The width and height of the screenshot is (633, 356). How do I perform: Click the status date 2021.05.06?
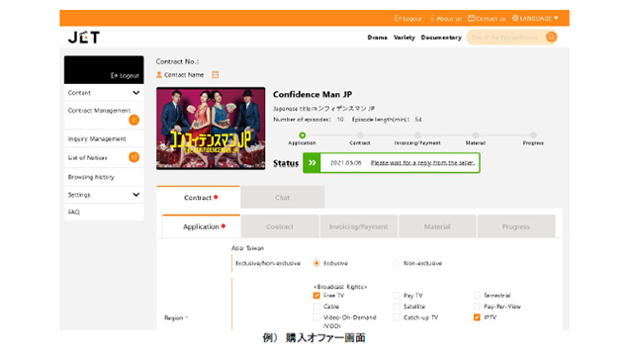click(345, 162)
